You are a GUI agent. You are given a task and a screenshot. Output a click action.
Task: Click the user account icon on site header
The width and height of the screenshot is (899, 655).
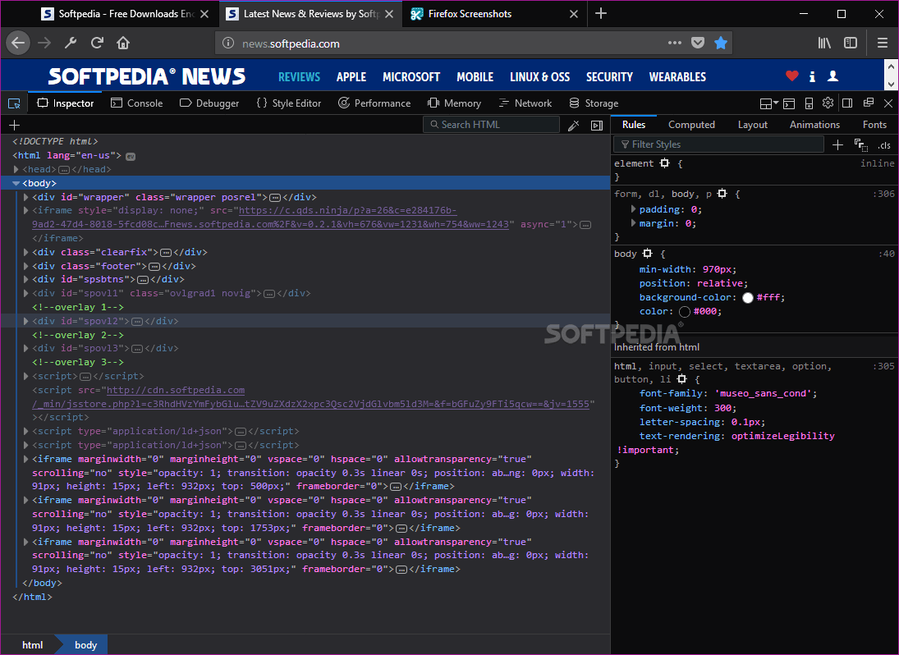833,76
